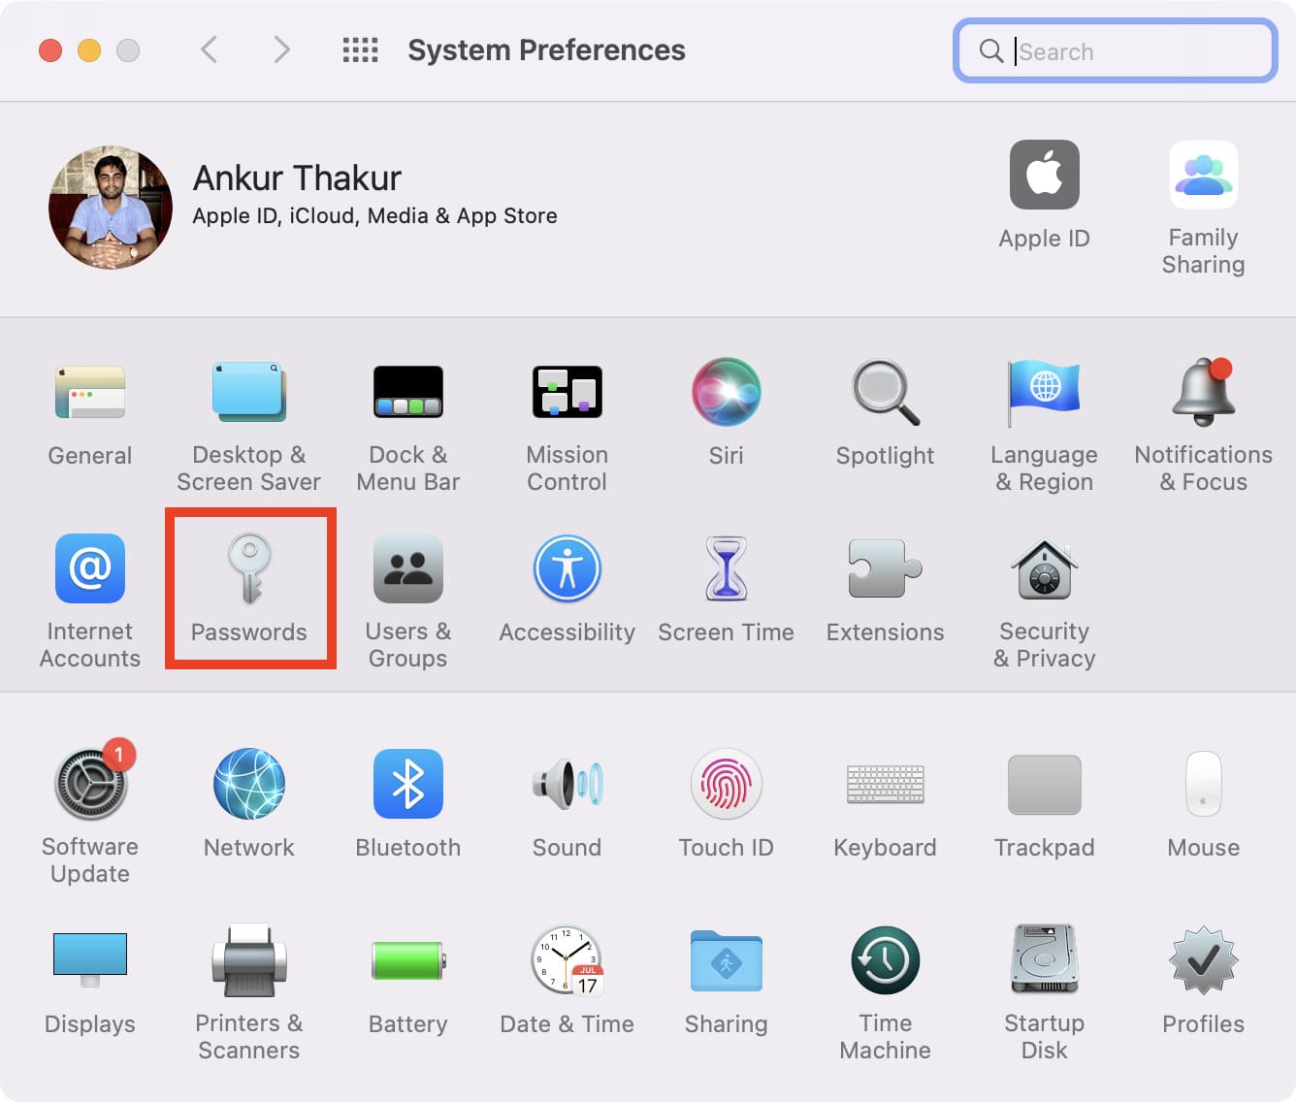This screenshot has width=1296, height=1102.
Task: Go forward with the right chevron
Action: point(281,49)
